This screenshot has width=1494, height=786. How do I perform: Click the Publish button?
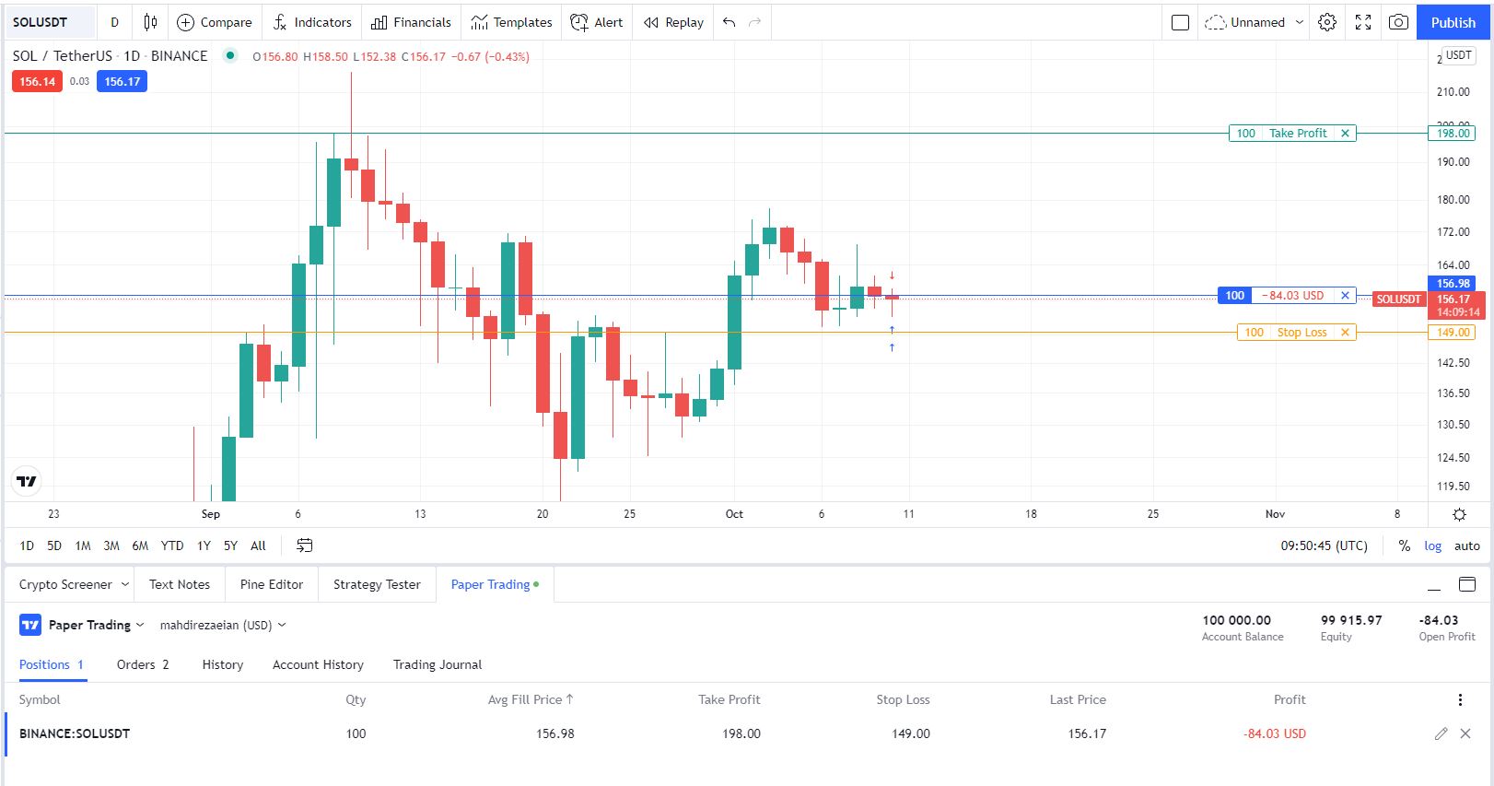[x=1453, y=22]
